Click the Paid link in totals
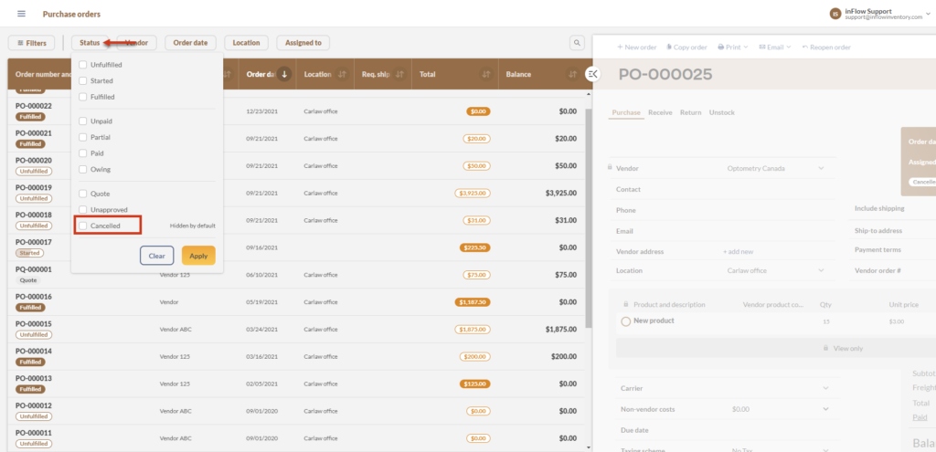 [920, 417]
